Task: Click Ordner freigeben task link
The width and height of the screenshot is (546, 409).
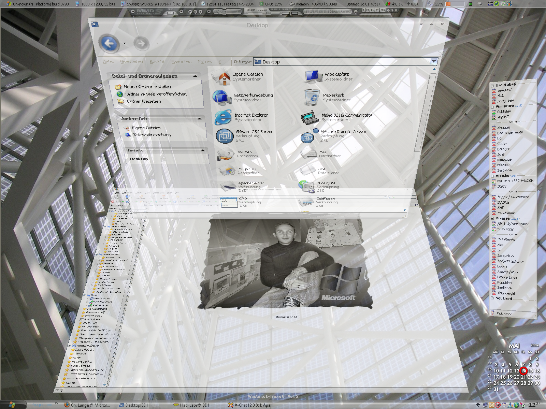Action: pyautogui.click(x=144, y=101)
